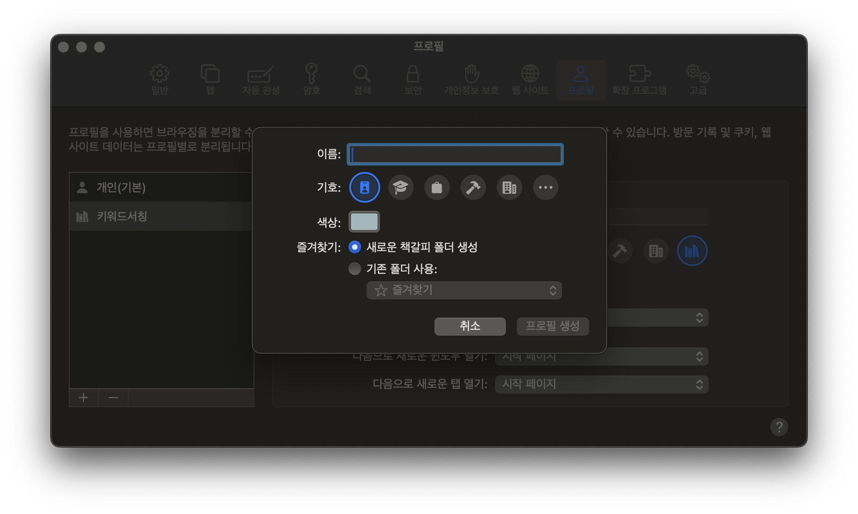
Task: Show more symbols with ellipsis button
Action: [x=545, y=187]
